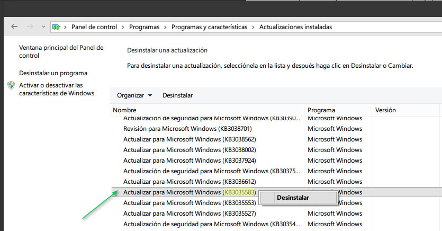Select update KB3035553 row
Viewport: 442px width, 231px height.
click(x=190, y=203)
